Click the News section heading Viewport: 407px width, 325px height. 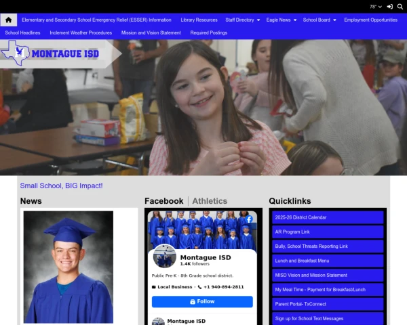tap(31, 201)
